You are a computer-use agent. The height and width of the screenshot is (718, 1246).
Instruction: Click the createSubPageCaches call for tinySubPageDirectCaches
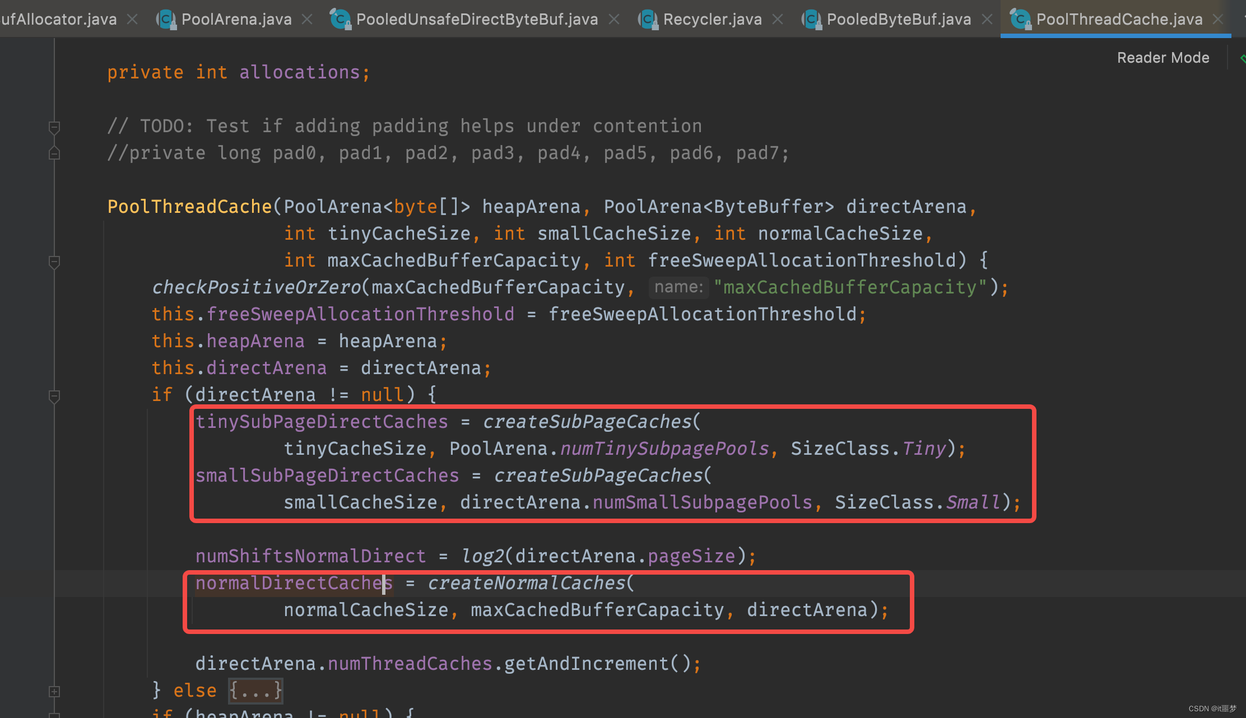pos(587,422)
